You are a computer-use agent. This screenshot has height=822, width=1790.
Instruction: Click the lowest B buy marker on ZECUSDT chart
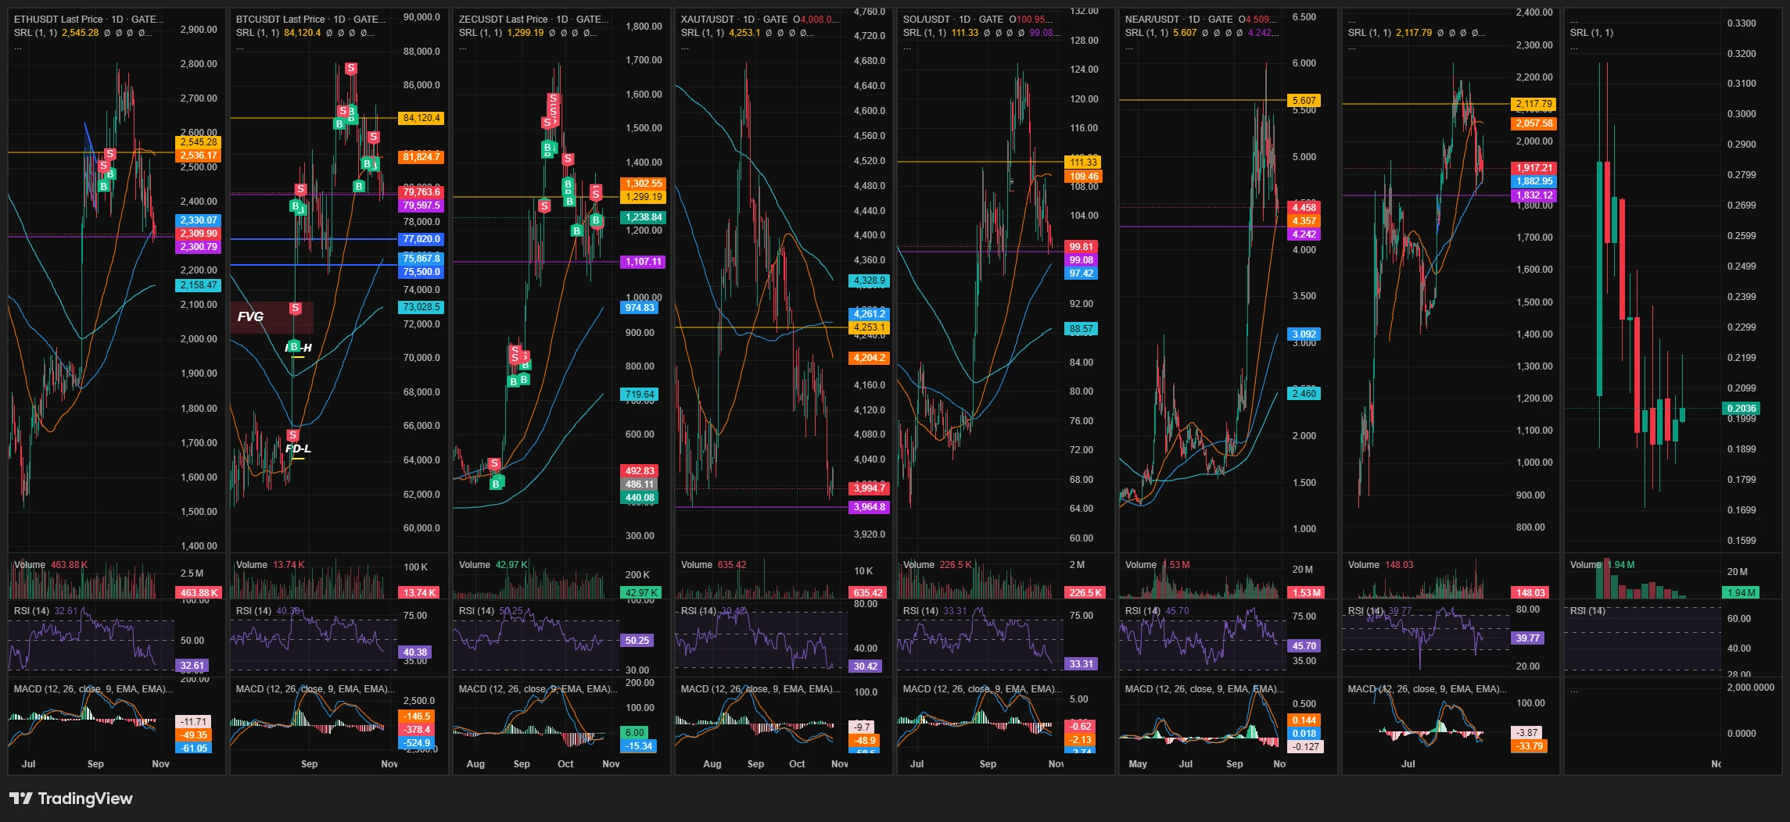pyautogui.click(x=495, y=484)
